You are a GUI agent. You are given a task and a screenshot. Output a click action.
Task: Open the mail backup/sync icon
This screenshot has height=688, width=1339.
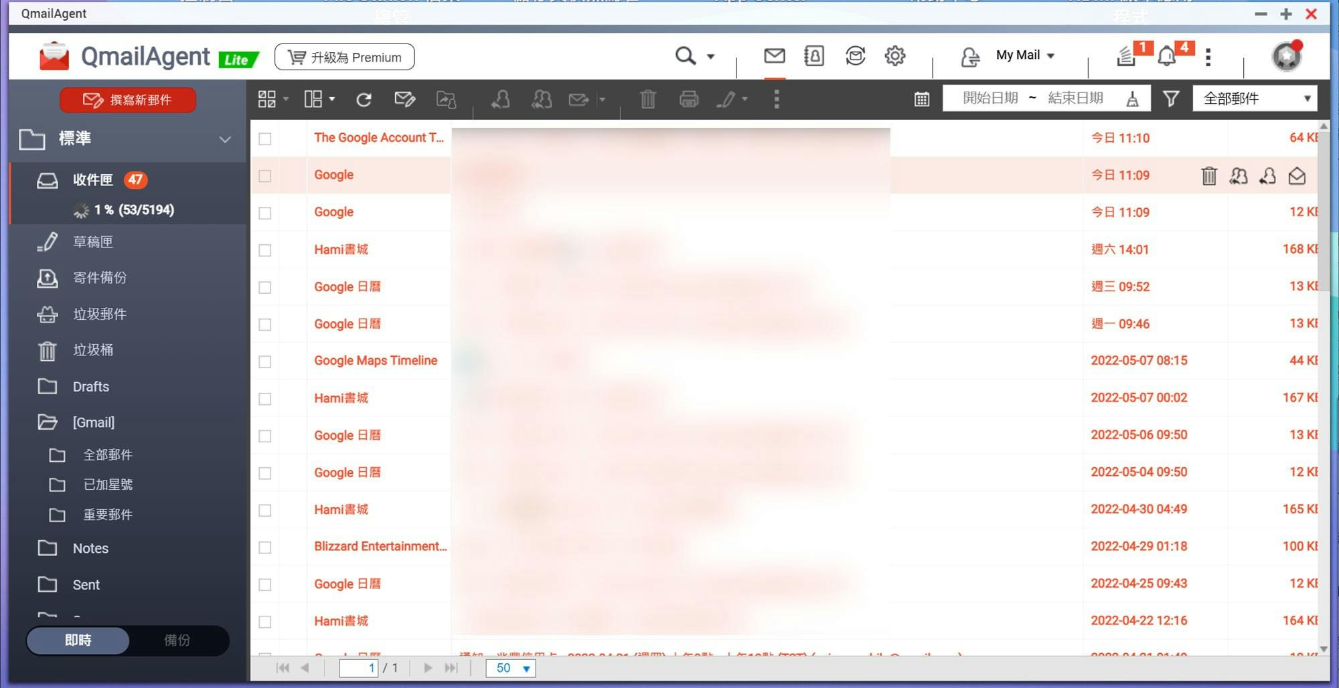click(x=855, y=56)
